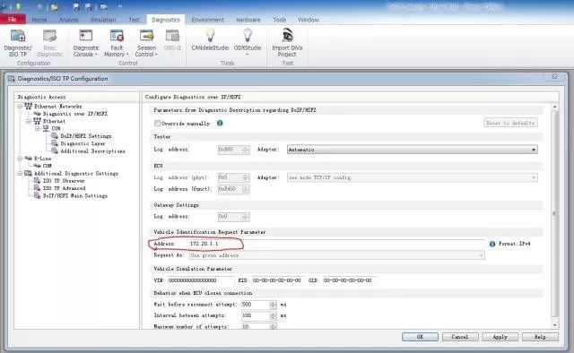Open the ECU Adapter dropdown

pyautogui.click(x=413, y=177)
